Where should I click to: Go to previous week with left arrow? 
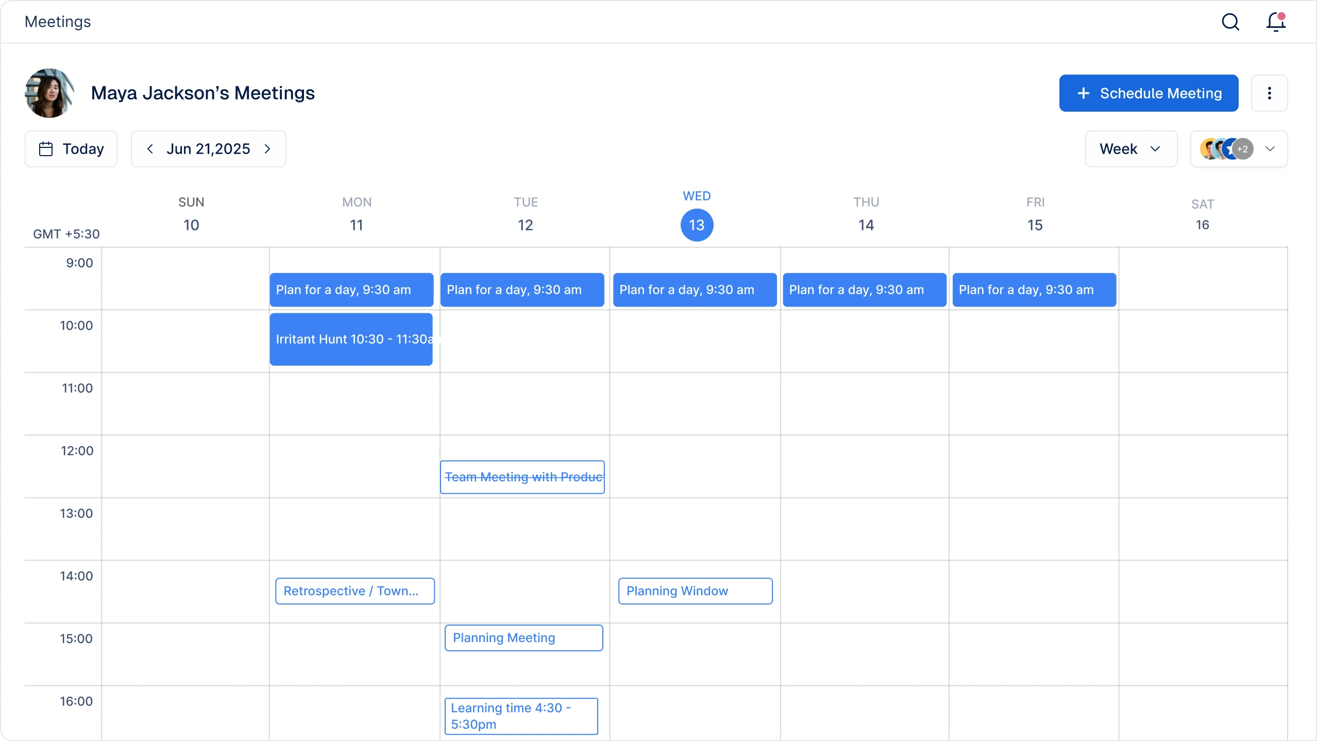click(x=150, y=149)
